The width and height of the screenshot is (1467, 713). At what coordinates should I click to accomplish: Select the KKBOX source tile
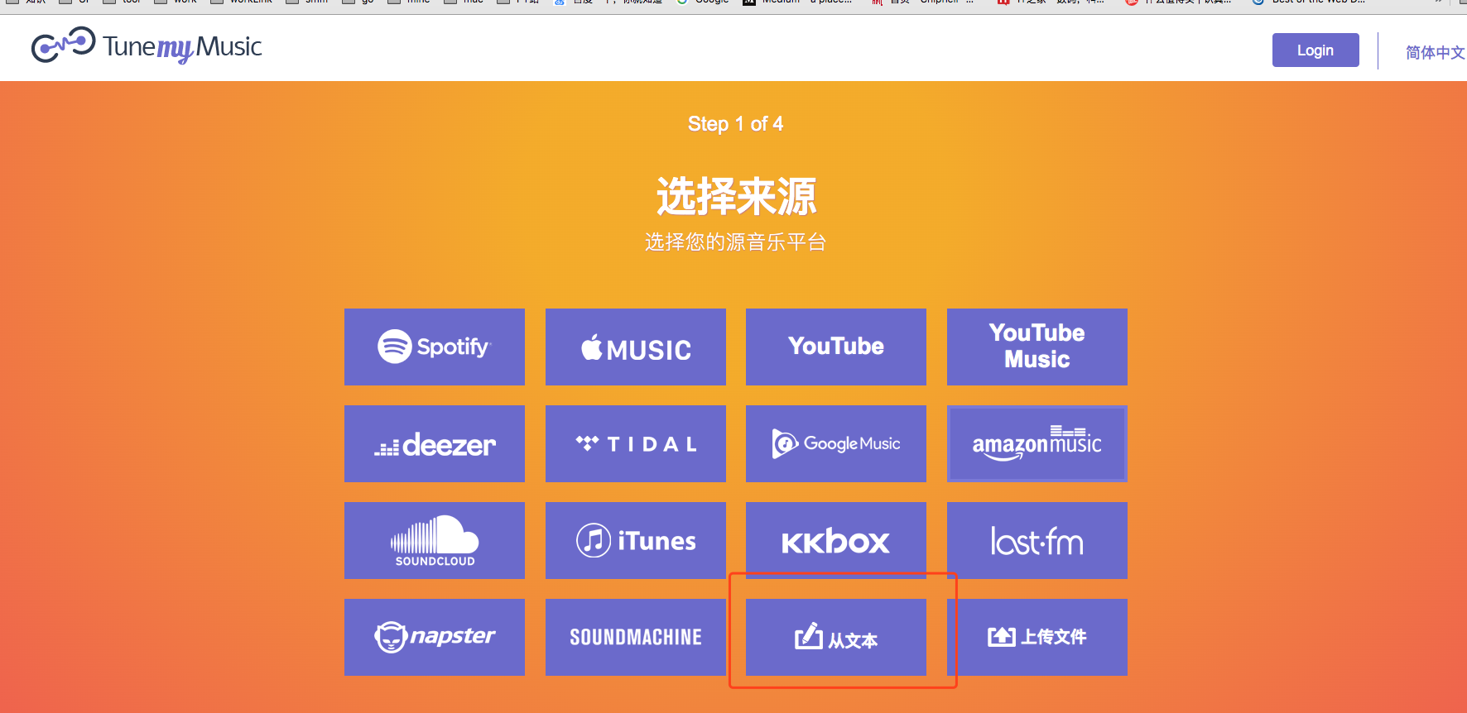click(836, 540)
